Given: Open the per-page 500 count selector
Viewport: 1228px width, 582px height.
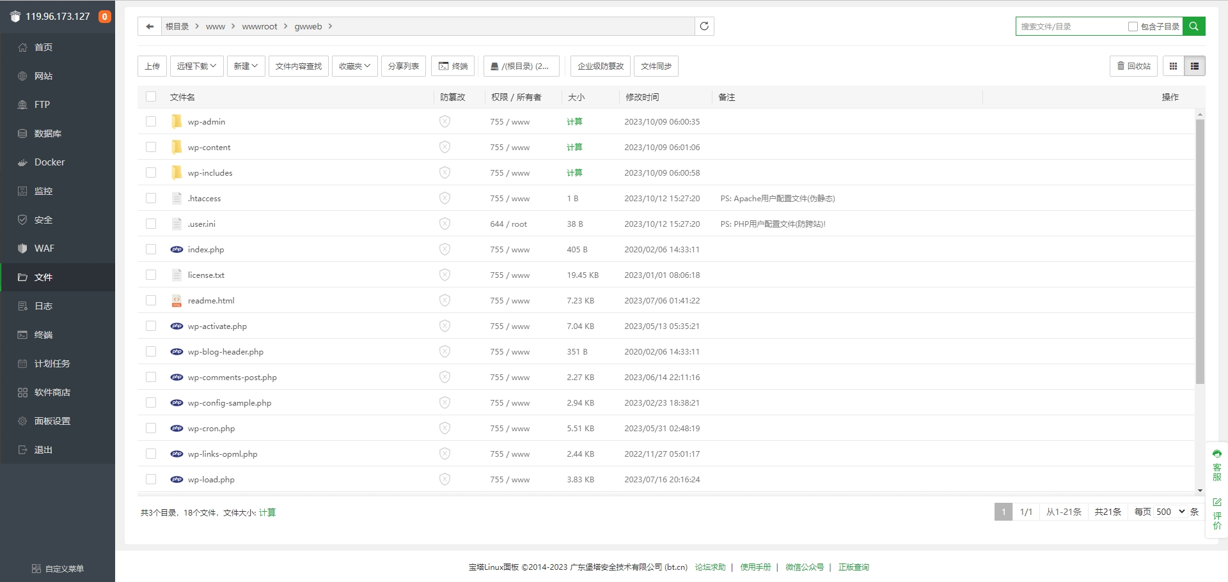Looking at the screenshot, I should [1170, 512].
